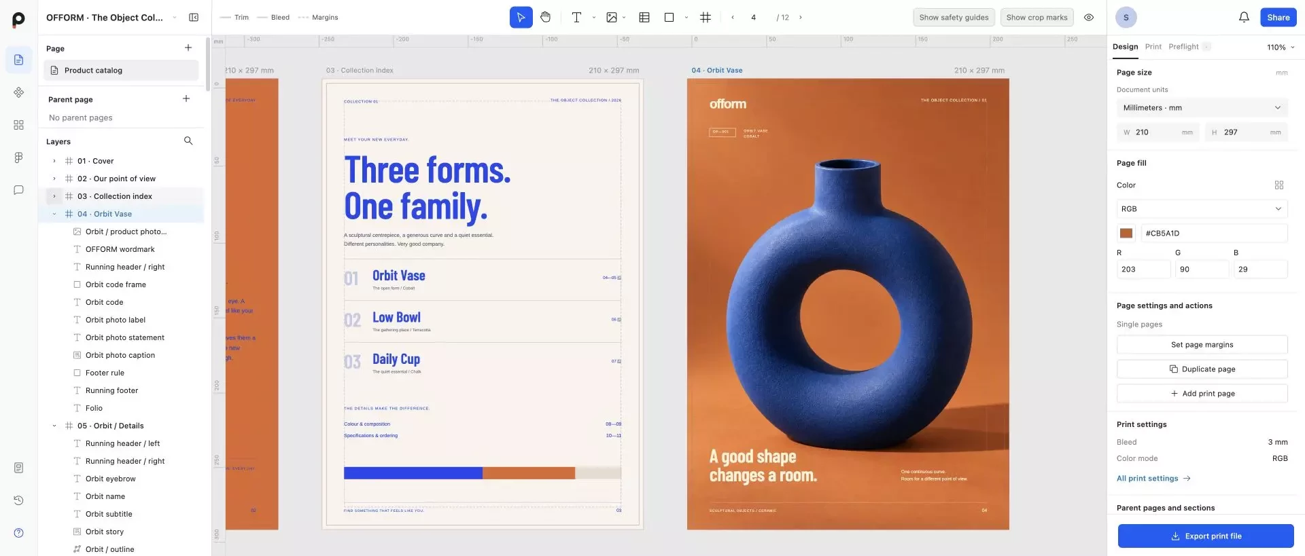
Task: Toggle the Margins guide display
Action: (x=318, y=18)
